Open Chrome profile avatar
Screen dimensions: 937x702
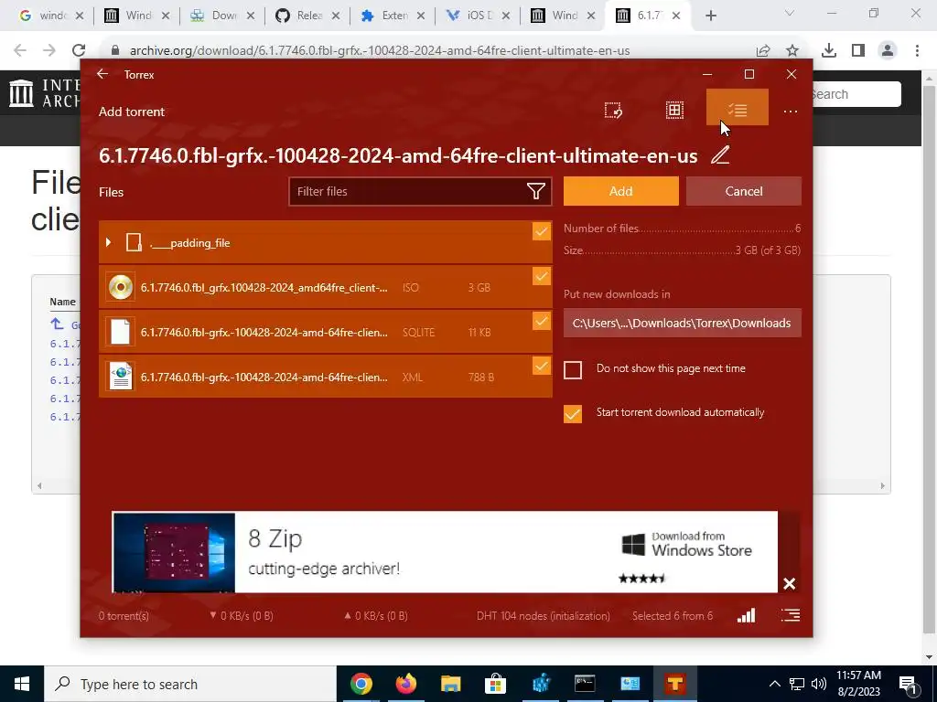[888, 50]
